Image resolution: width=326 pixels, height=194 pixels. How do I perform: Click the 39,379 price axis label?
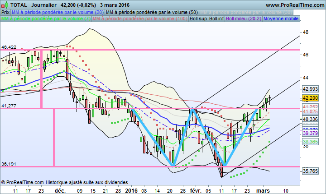(310, 133)
